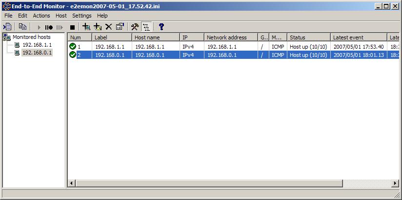Click the ICMP cell in row 2
Image resolution: width=402 pixels, height=200 pixels.
click(x=278, y=55)
